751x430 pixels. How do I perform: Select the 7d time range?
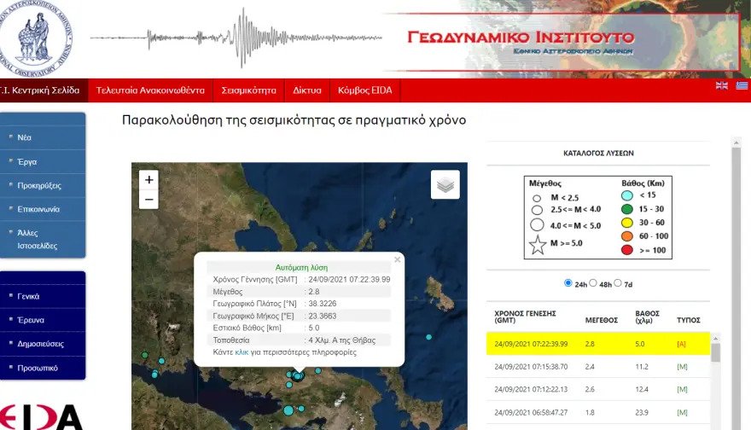point(618,283)
